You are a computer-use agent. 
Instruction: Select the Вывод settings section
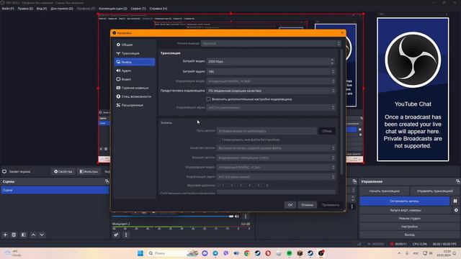tap(135, 62)
